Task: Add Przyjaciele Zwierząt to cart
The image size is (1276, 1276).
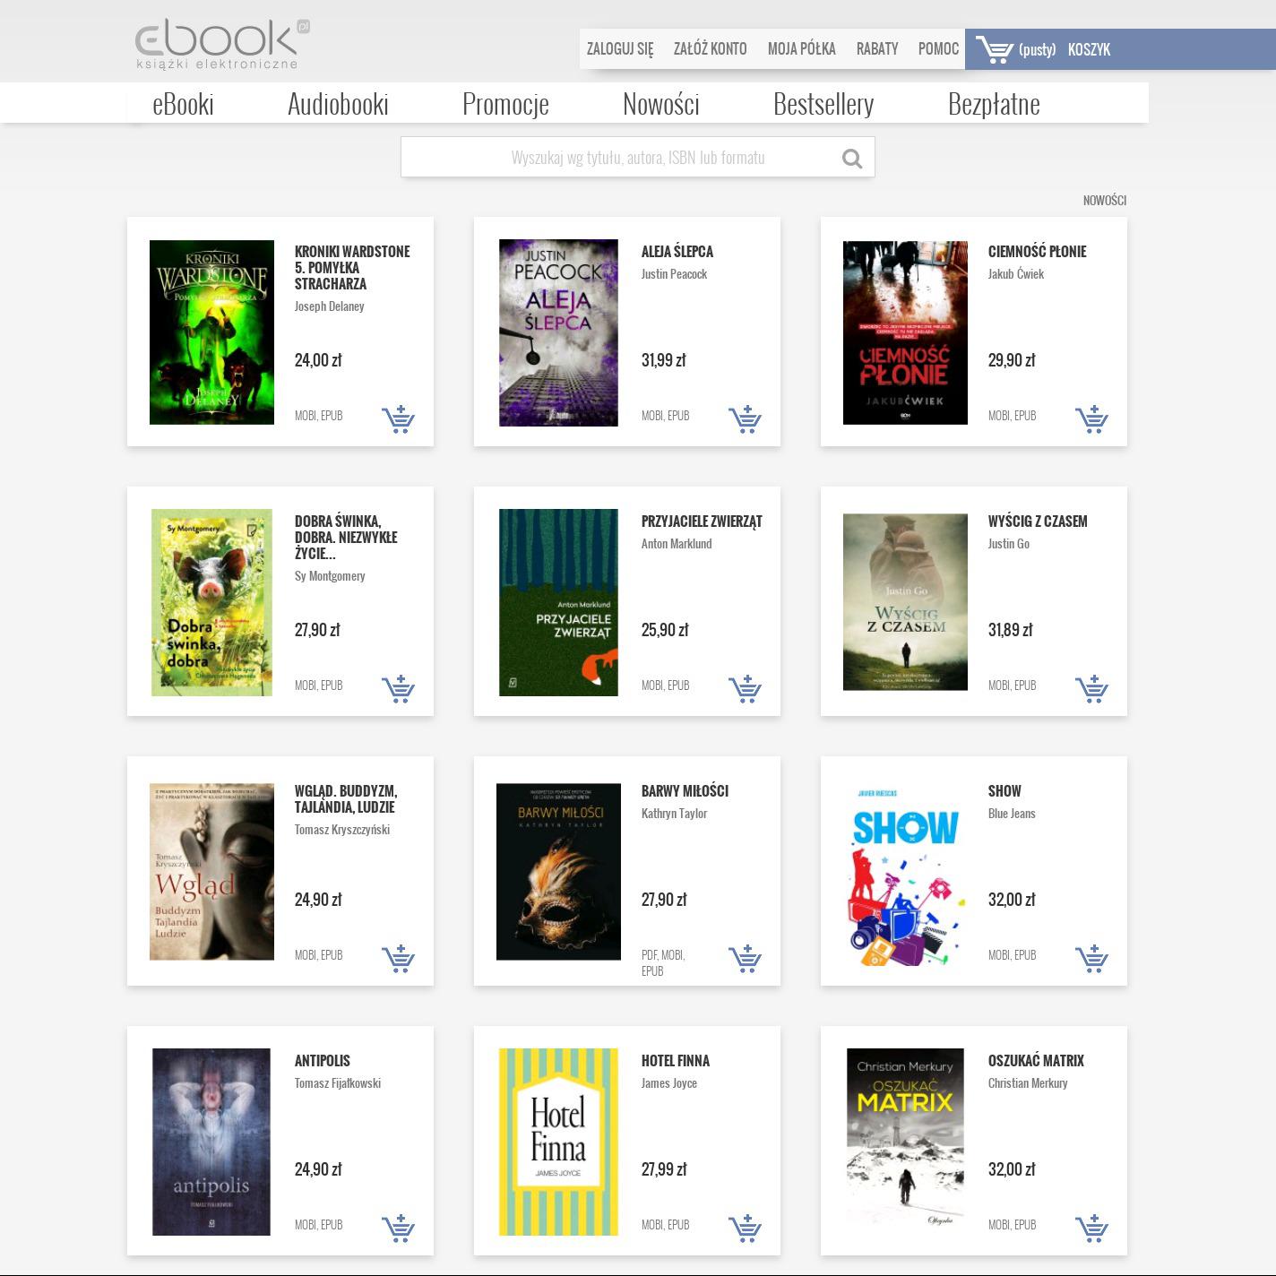Action: 745,689
